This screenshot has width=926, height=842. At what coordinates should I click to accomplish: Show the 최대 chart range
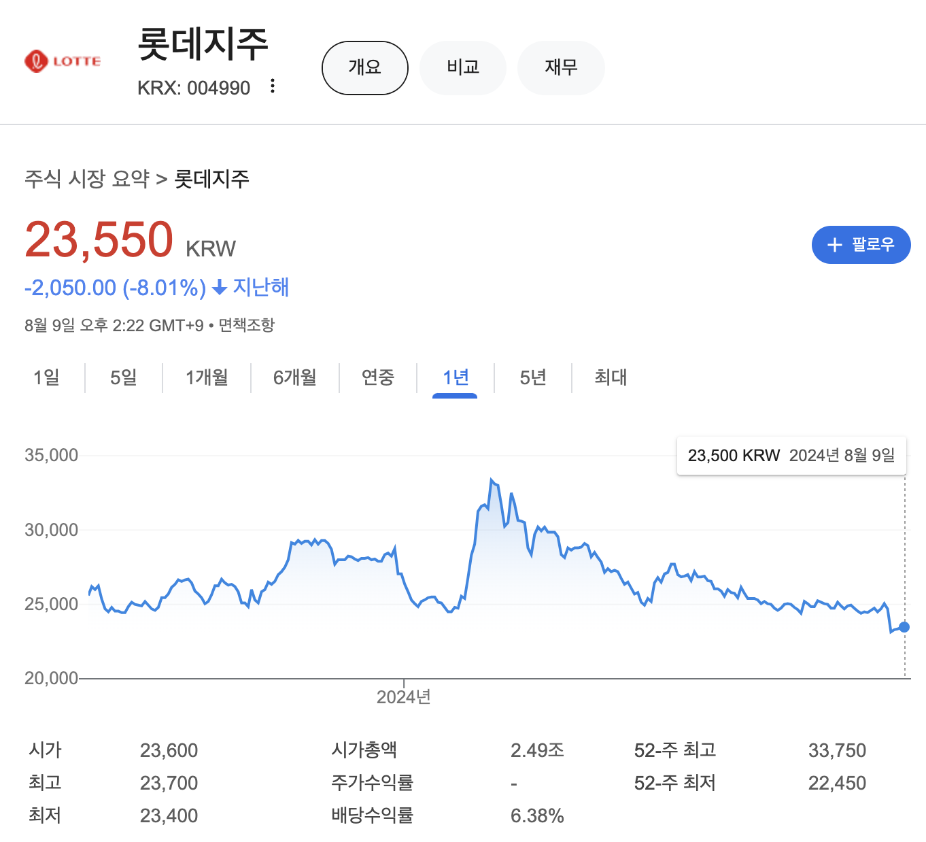(x=611, y=377)
